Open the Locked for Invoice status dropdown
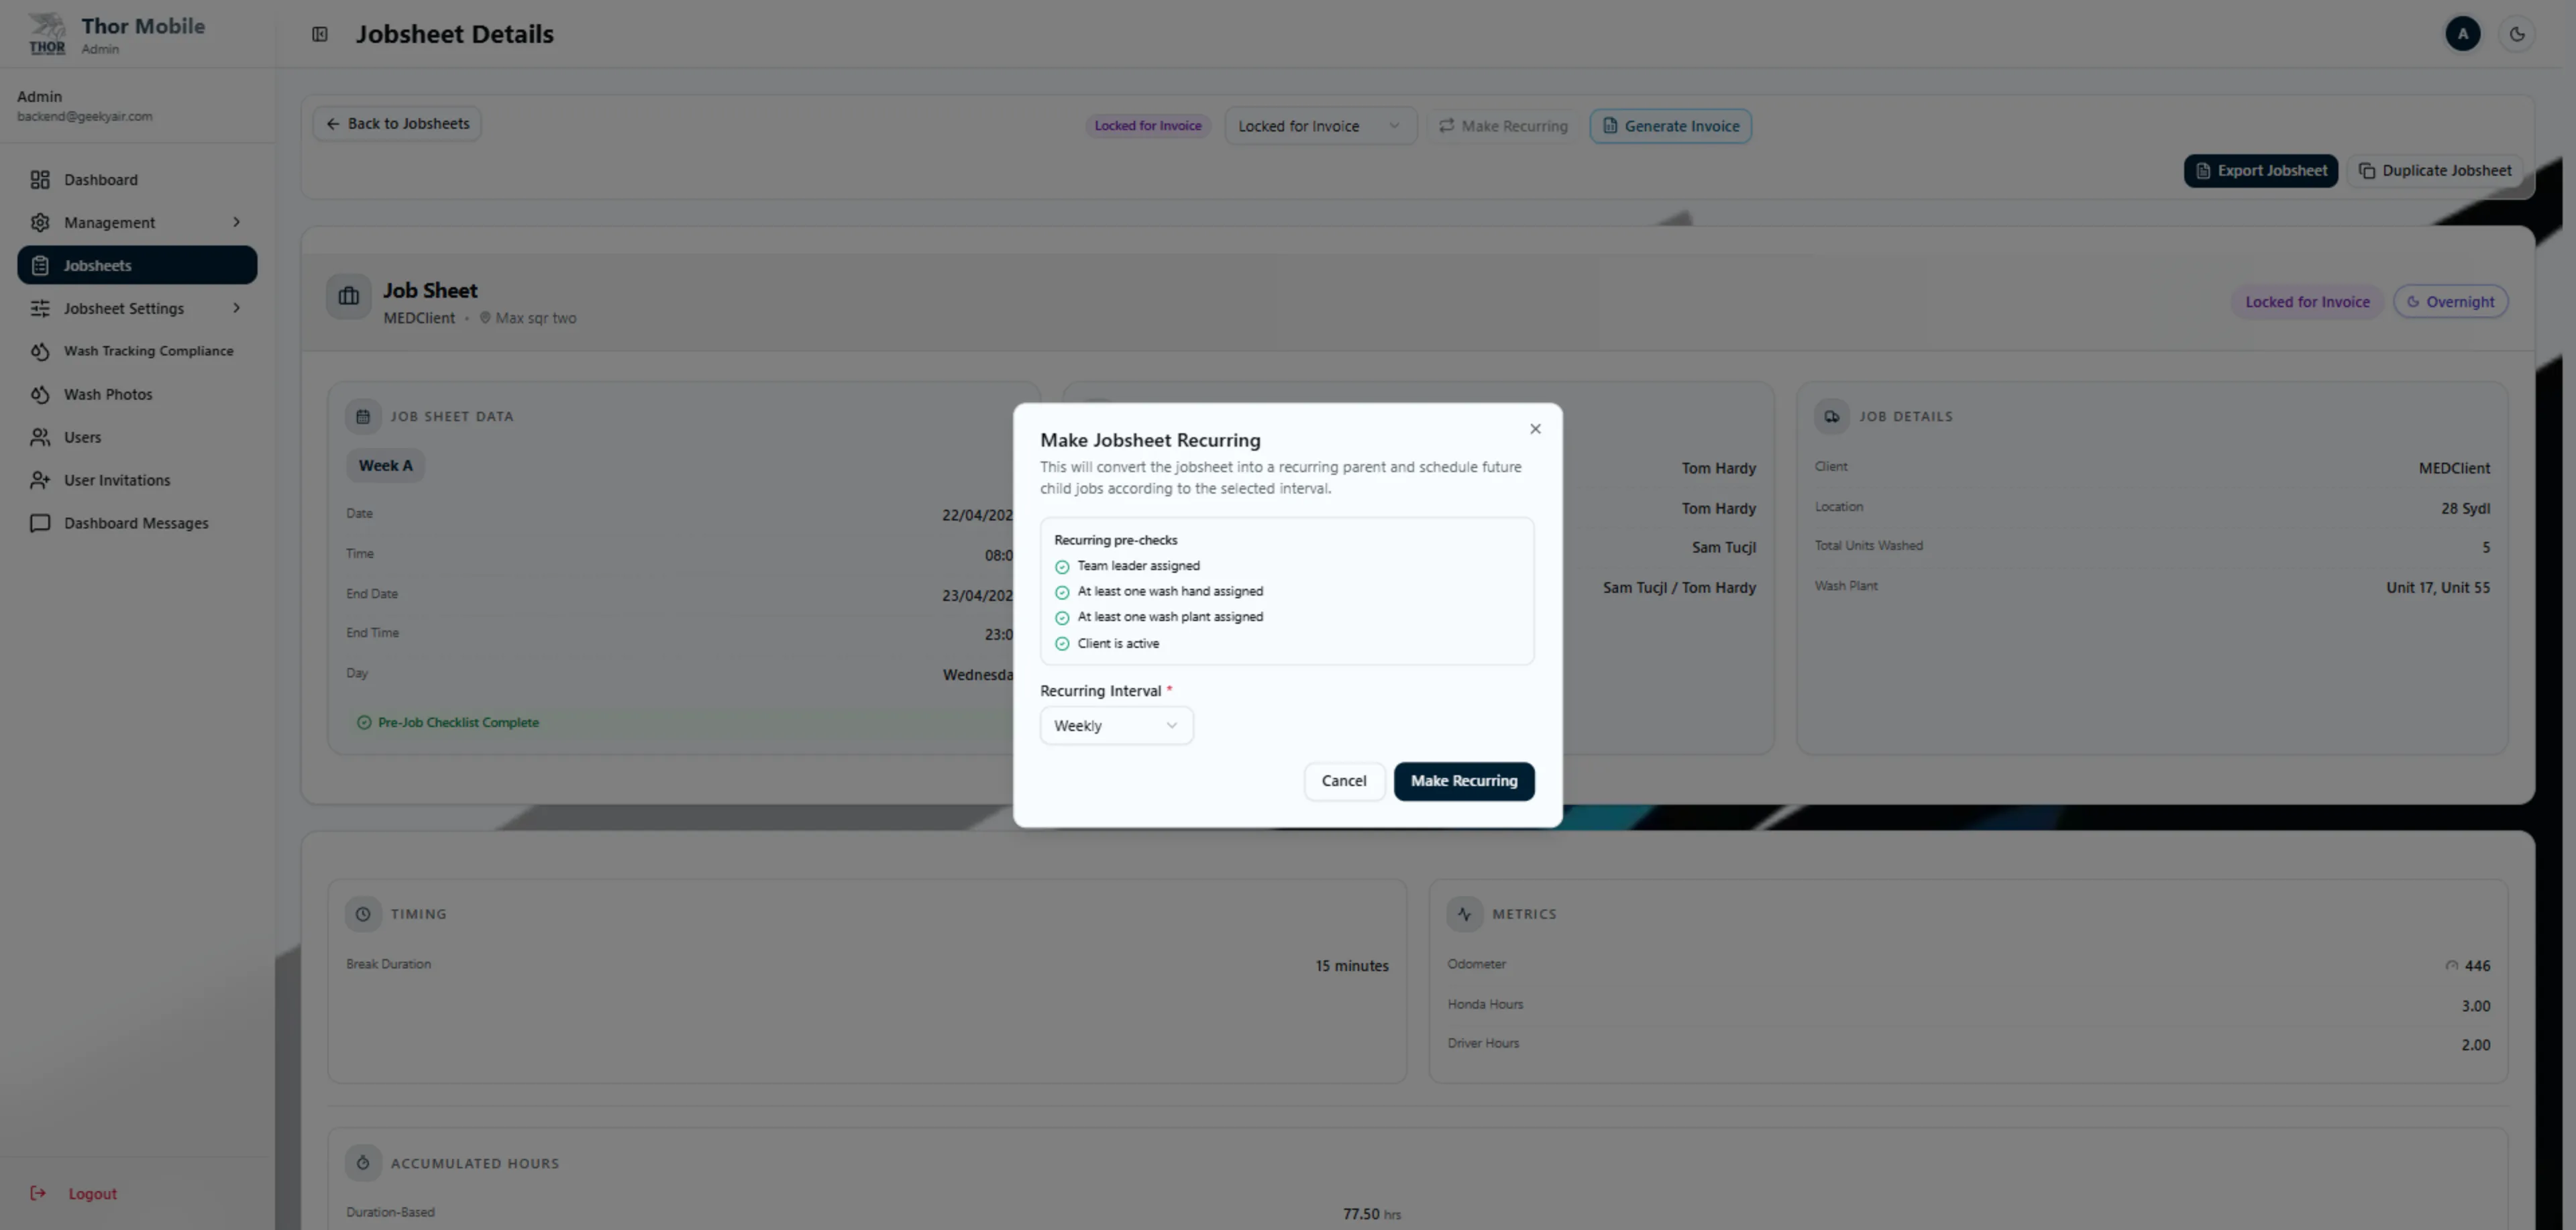2576x1230 pixels. pyautogui.click(x=1320, y=126)
